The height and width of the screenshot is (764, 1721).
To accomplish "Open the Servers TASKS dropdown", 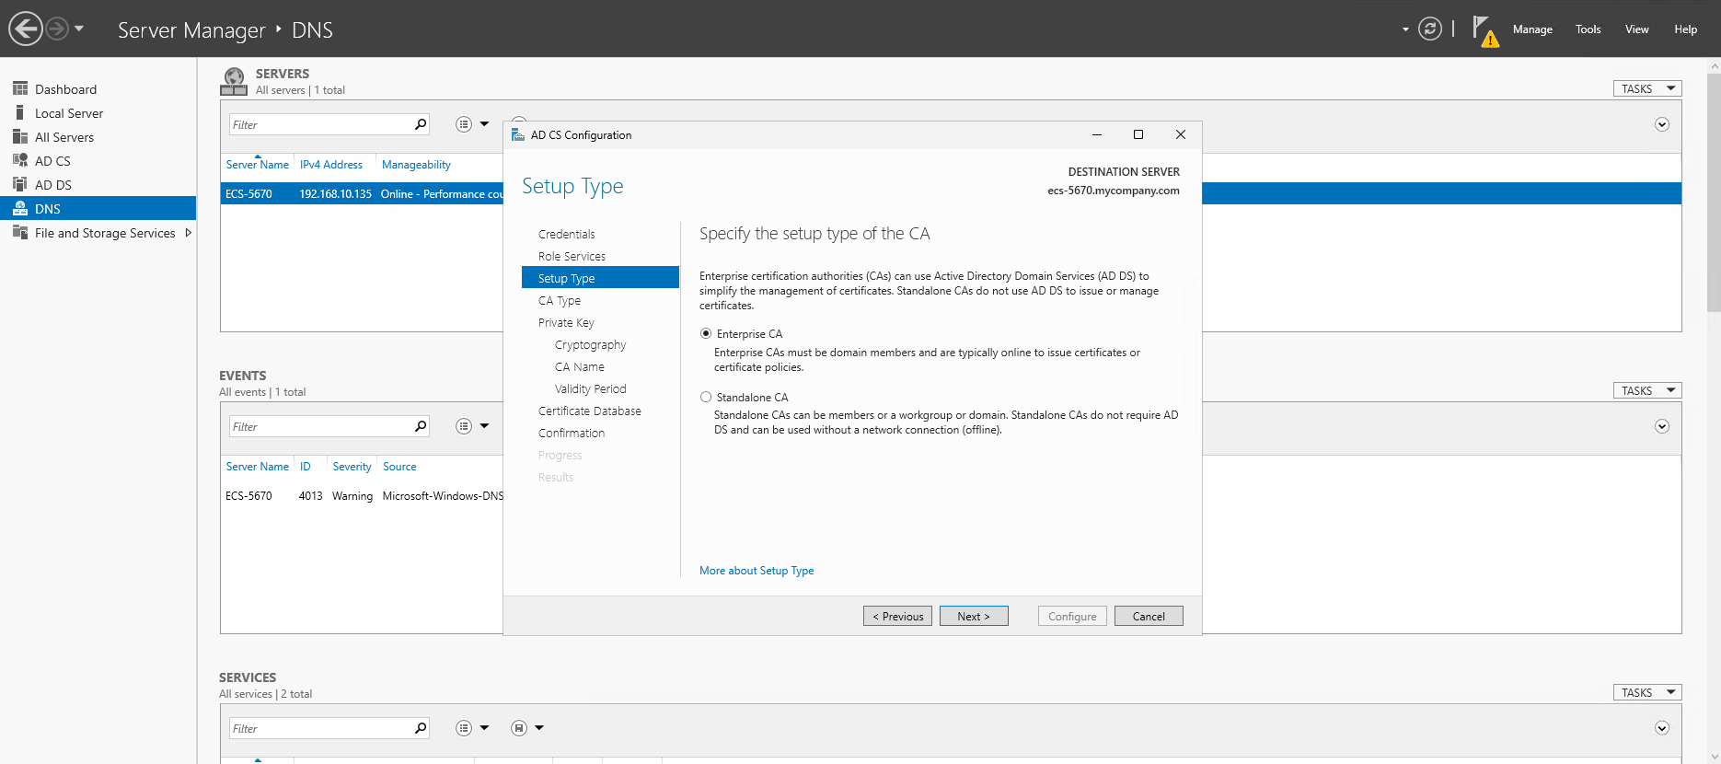I will (1646, 88).
